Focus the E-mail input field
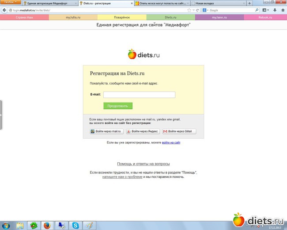Image resolution: width=287 pixels, height=230 pixels. 139,95
